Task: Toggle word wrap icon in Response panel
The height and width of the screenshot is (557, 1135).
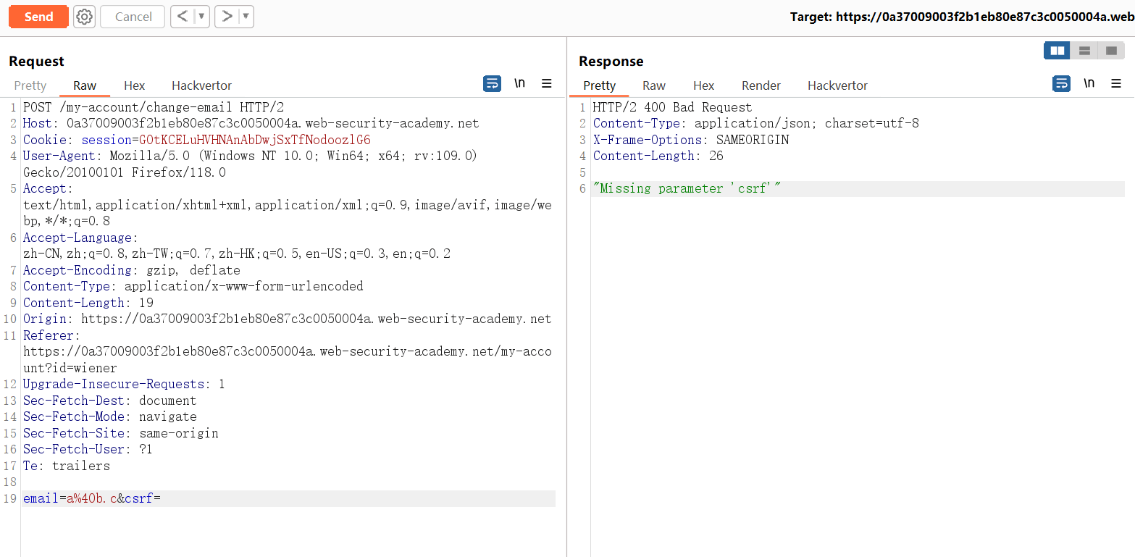Action: pos(1061,84)
